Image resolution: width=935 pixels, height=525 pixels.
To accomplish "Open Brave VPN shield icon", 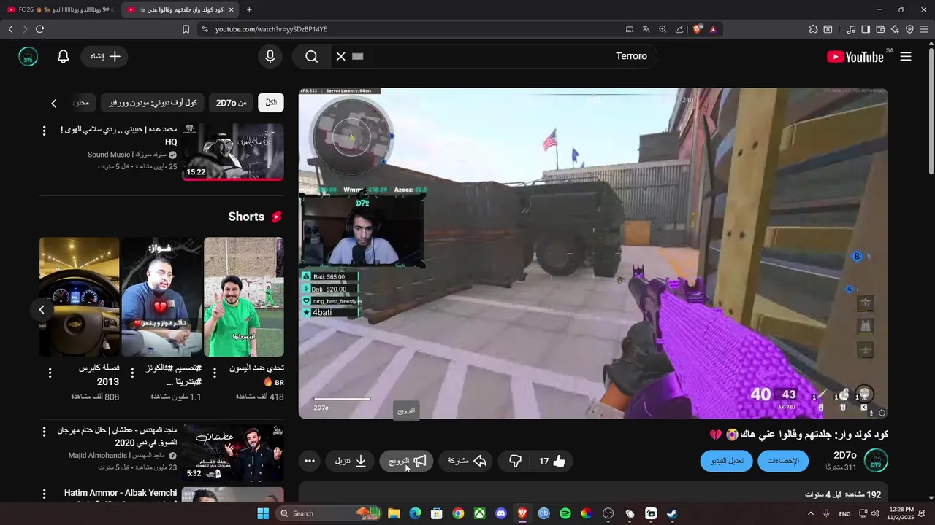I will [909, 29].
